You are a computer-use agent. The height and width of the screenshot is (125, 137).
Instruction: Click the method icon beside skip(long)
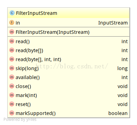[12, 68]
